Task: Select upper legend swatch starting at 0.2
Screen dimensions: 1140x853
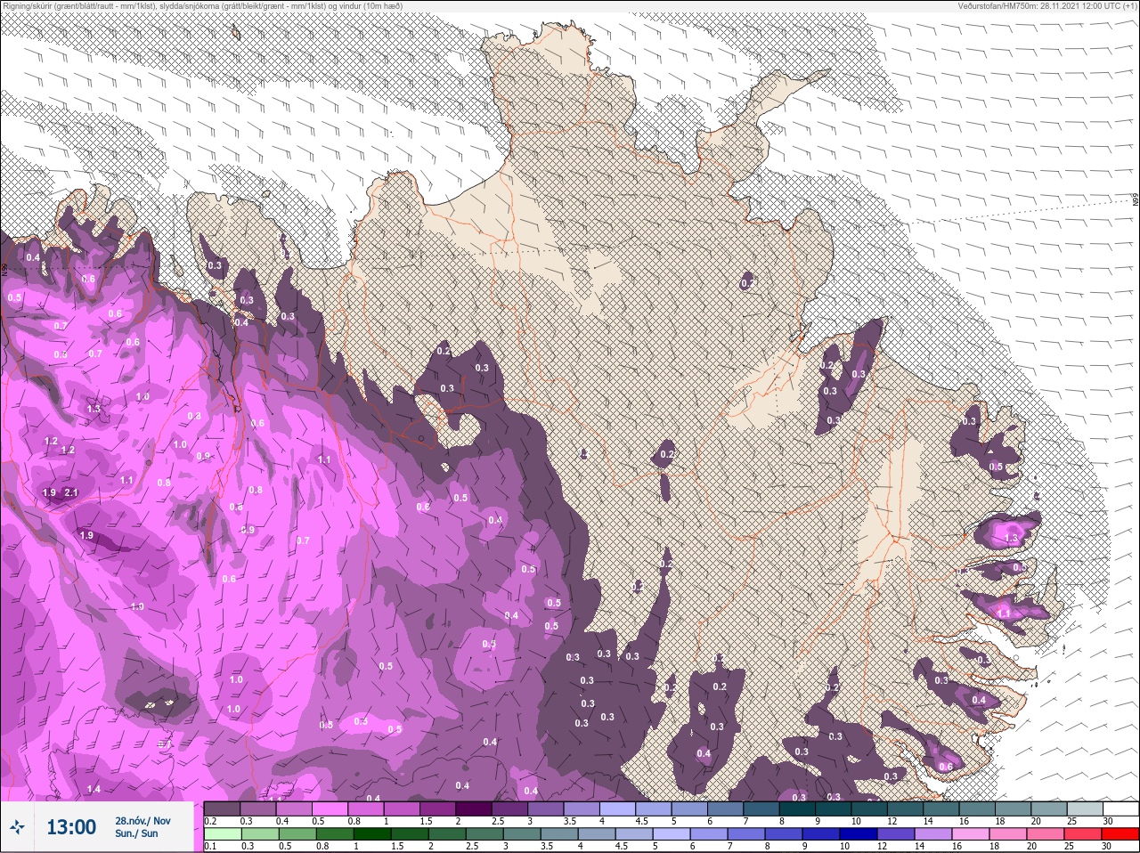Action: (x=222, y=809)
